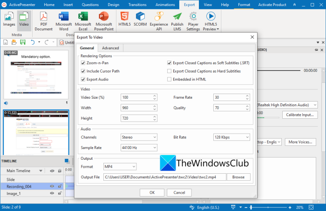Image resolution: width=326 pixels, height=211 pixels.
Task: Open Player Settings gear icon
Action: point(193,16)
